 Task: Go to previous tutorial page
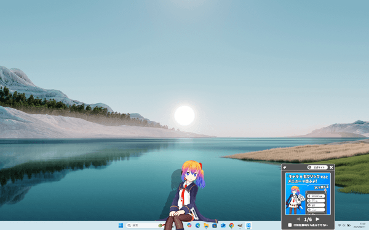(298, 219)
